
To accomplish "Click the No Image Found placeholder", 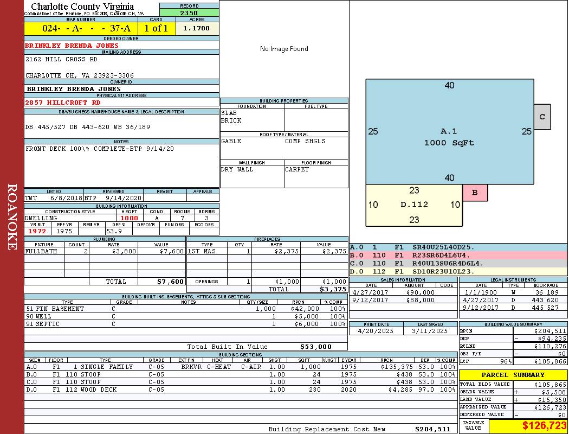I will 284,49.
